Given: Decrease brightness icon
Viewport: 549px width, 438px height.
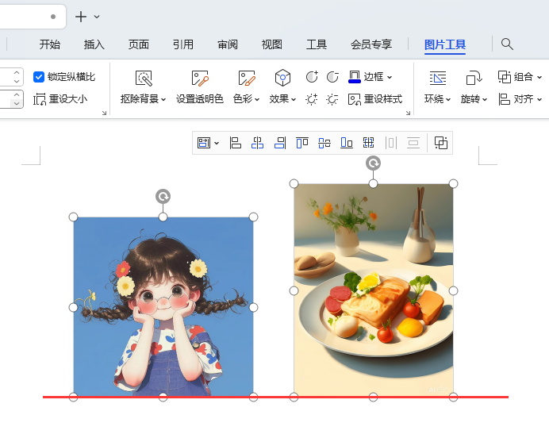Looking at the screenshot, I should (332, 99).
